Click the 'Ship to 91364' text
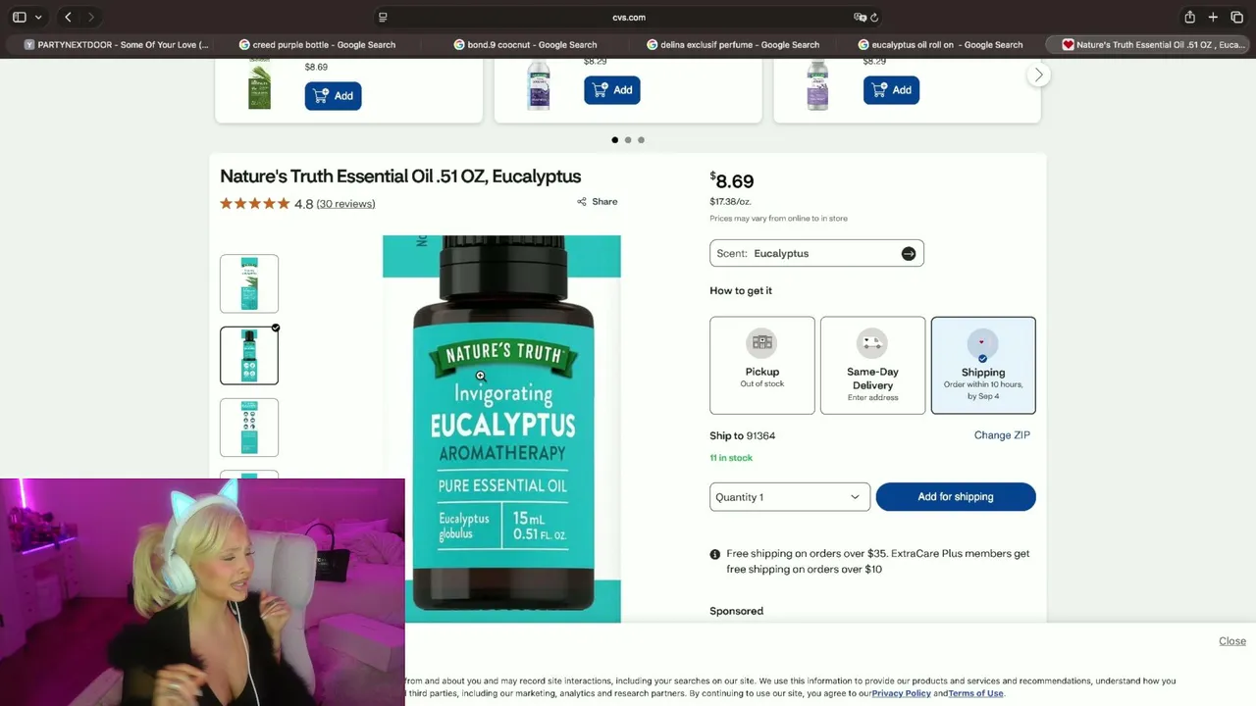1256x706 pixels. 743,435
